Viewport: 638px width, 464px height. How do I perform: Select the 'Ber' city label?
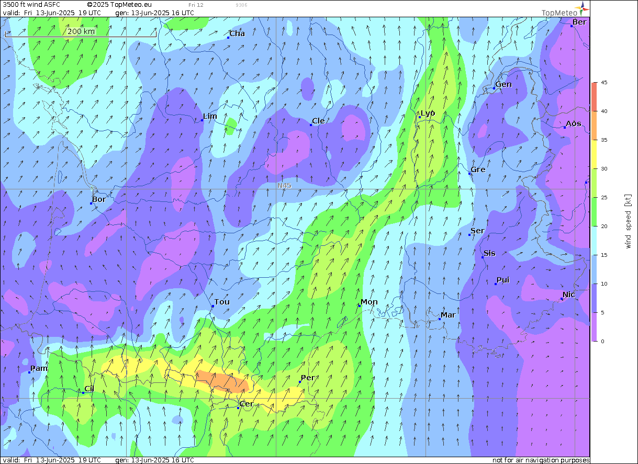[579, 22]
